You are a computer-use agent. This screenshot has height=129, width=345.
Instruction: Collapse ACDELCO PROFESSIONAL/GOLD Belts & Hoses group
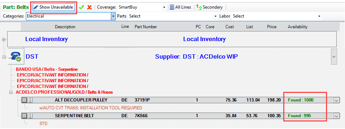point(11,93)
